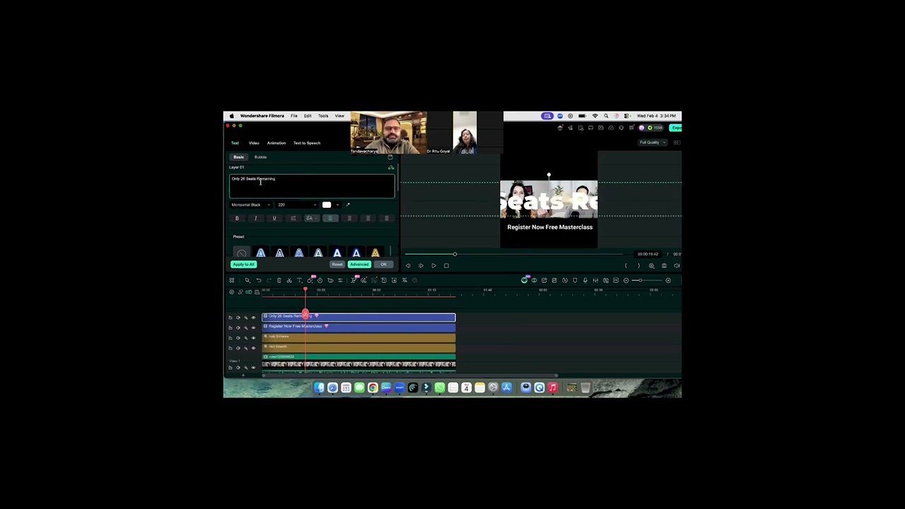Confirm with the OK button
This screenshot has width=905, height=509.
(x=383, y=264)
